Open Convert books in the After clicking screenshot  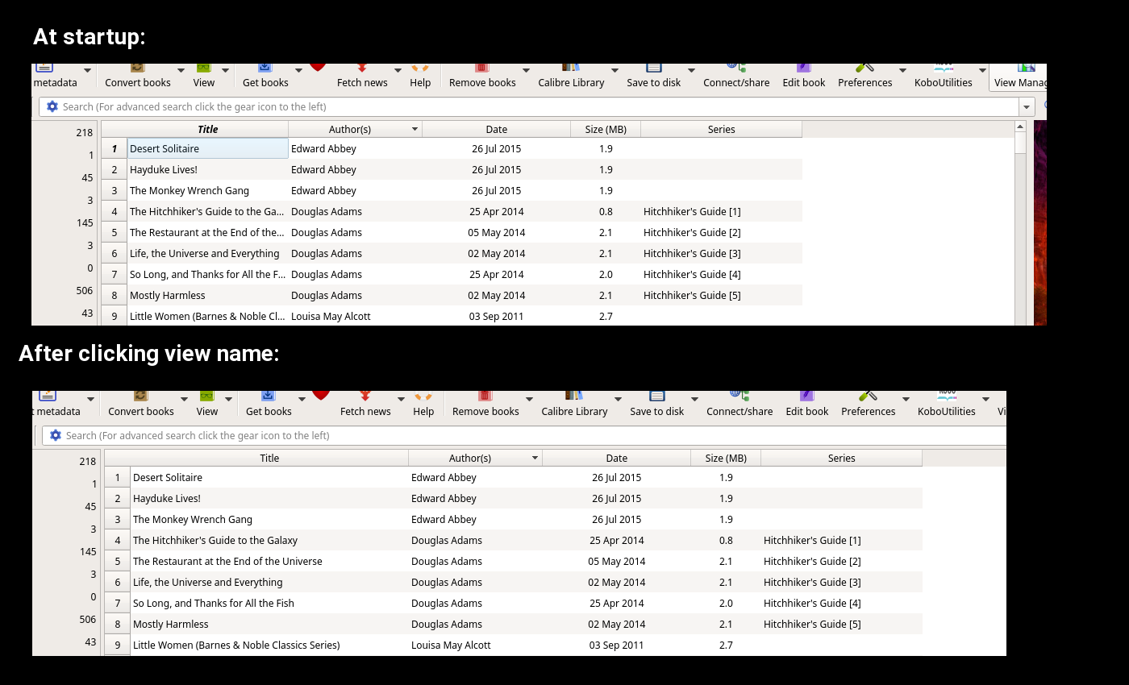coord(141,405)
